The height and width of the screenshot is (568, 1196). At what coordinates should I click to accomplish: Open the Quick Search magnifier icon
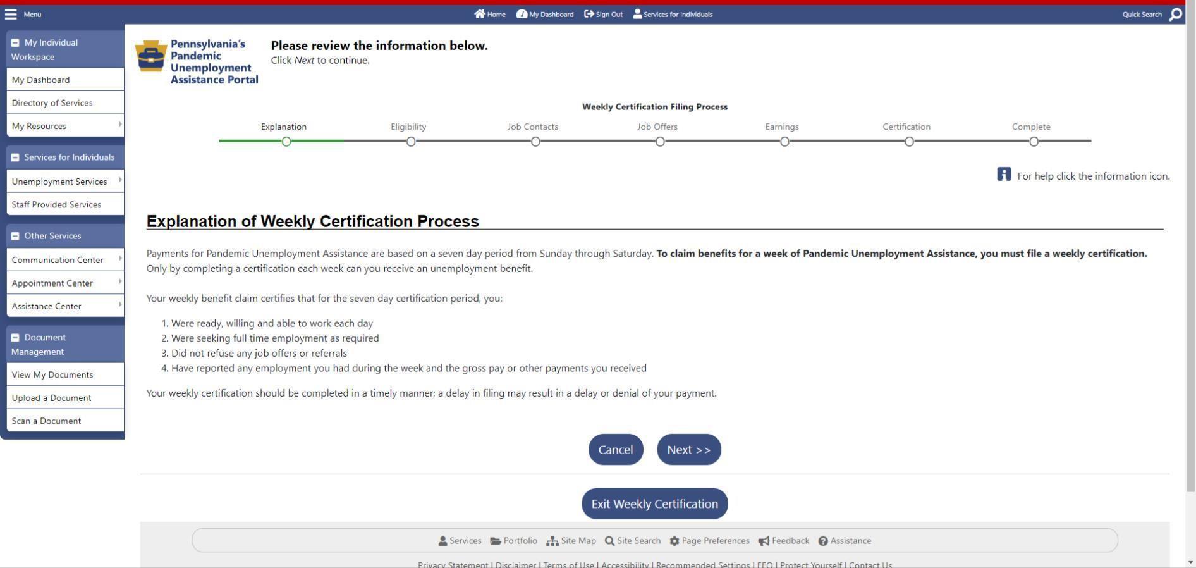[x=1176, y=14]
